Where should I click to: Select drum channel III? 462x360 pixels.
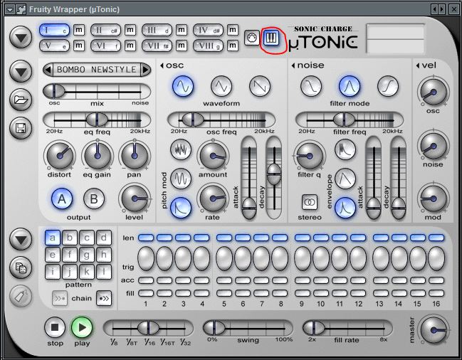pos(157,31)
